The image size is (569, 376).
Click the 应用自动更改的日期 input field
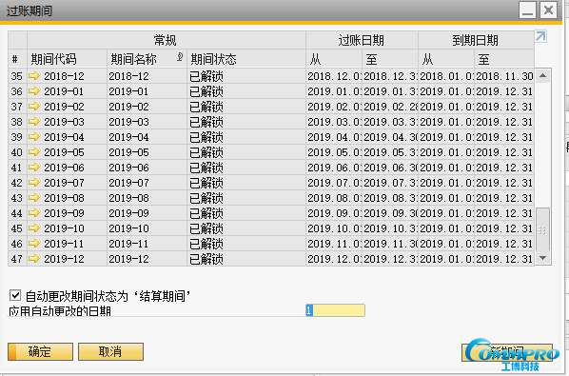click(x=335, y=310)
